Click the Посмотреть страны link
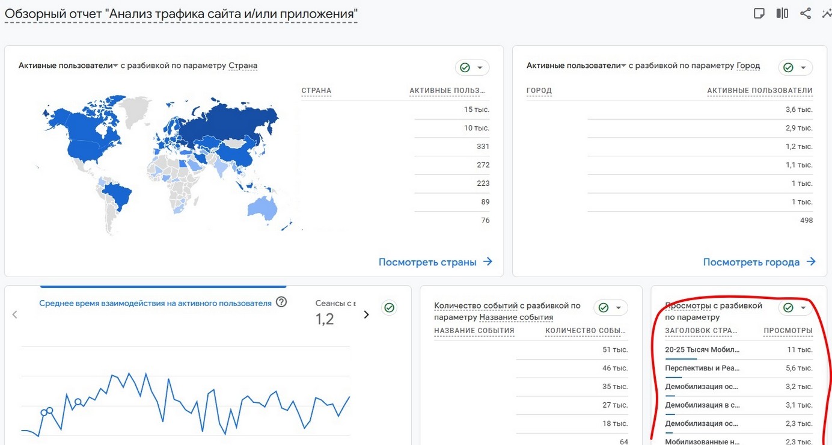This screenshot has height=445, width=832. tap(435, 262)
